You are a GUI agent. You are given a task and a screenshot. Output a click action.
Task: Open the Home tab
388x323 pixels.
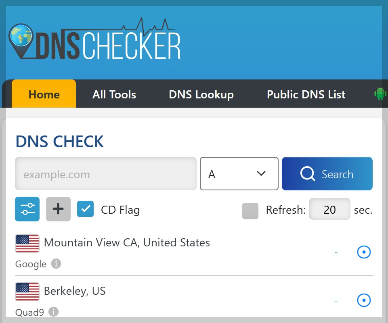click(x=44, y=94)
